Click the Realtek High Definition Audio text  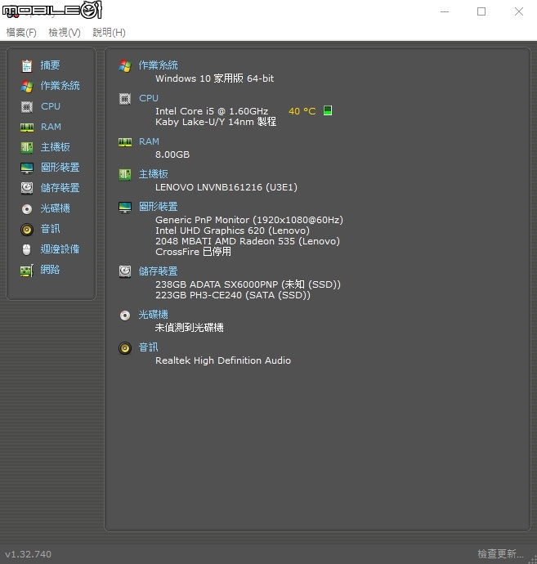coord(223,360)
